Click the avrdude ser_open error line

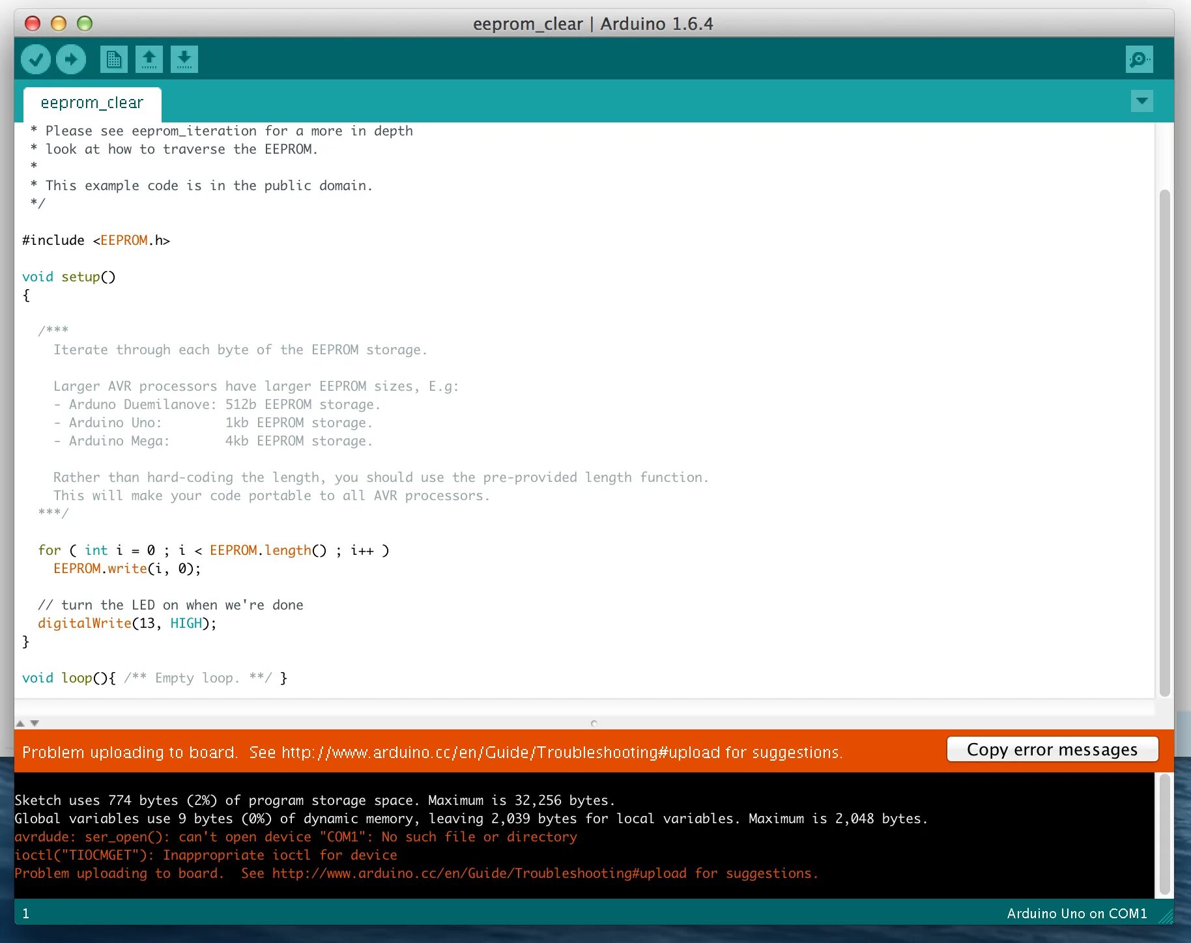(296, 837)
